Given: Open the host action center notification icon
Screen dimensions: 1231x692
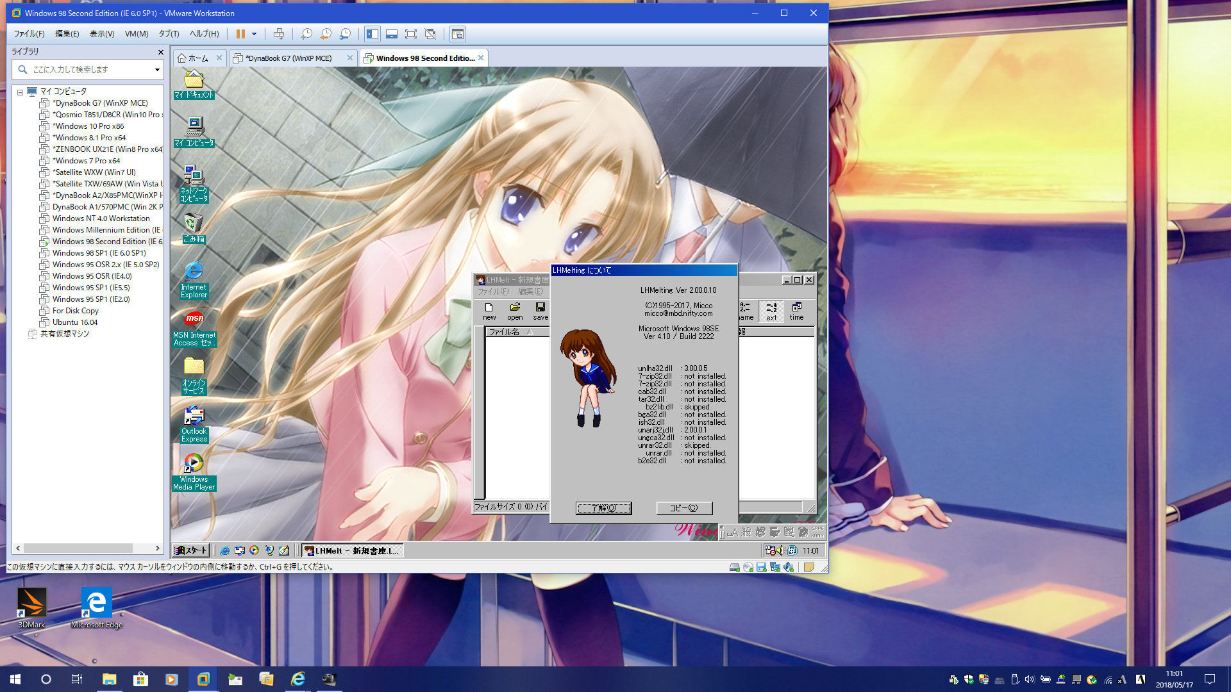Looking at the screenshot, I should tap(1210, 679).
